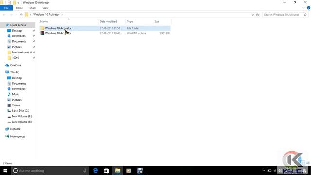The height and width of the screenshot is (175, 311).
Task: Open Downloads under This PC
Action: (x=18, y=89)
